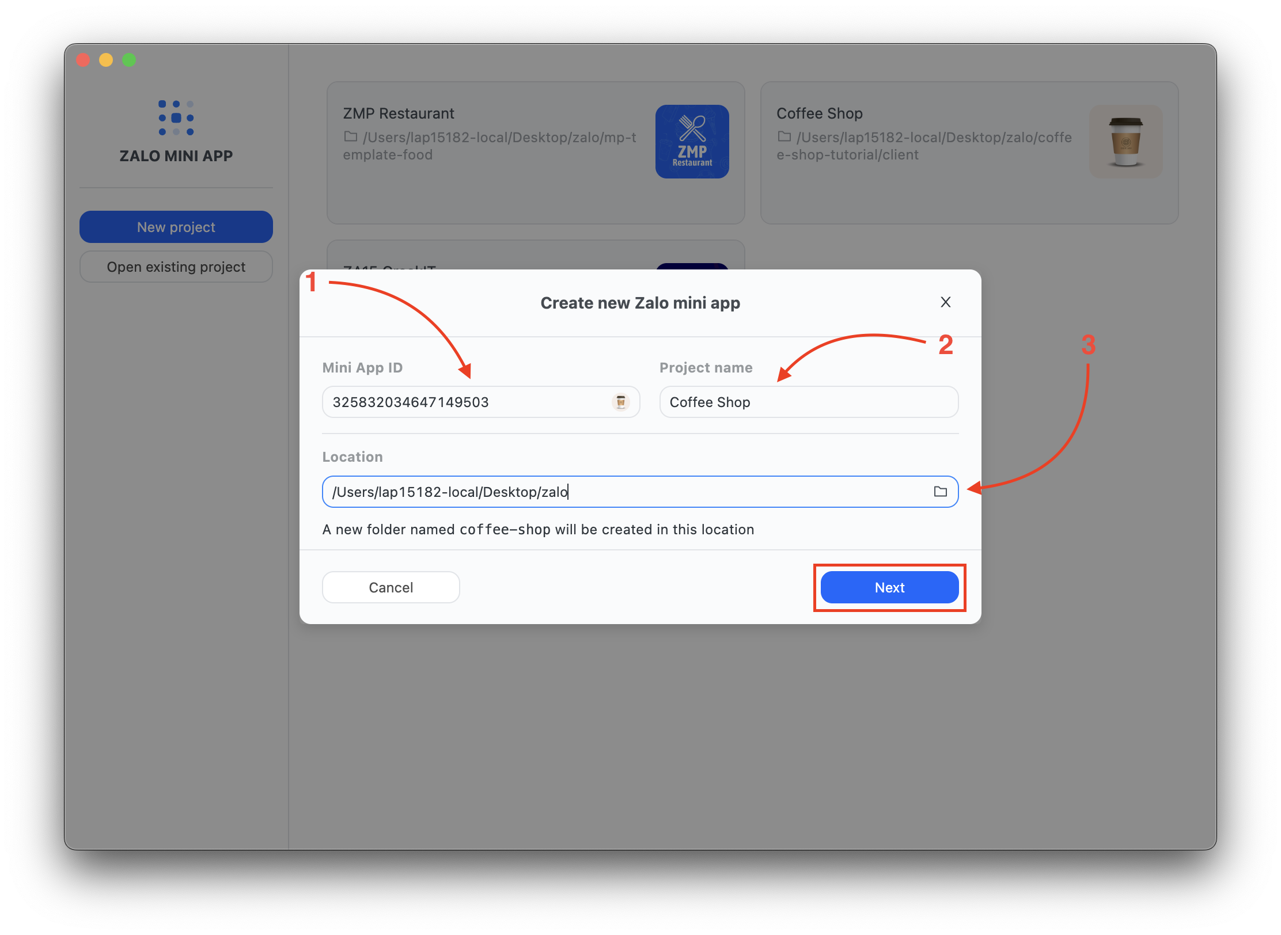
Task: Click folder icon beside mp-template-food path
Action: (x=350, y=137)
